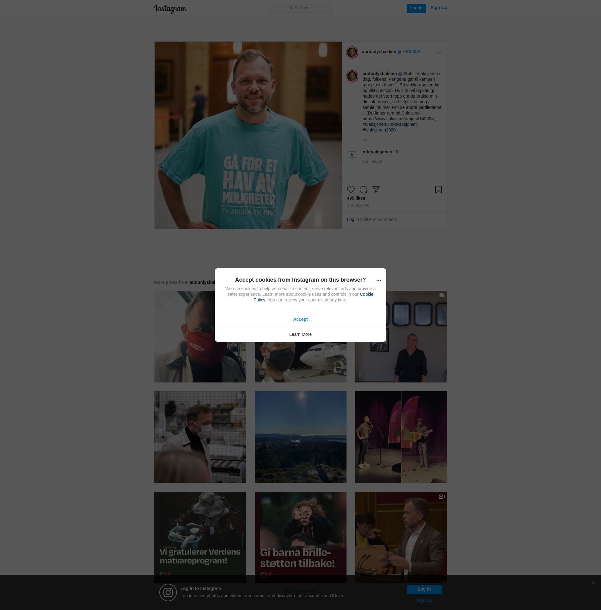Follow audunlysbakken
Image resolution: width=601 pixels, height=610 pixels.
(413, 51)
